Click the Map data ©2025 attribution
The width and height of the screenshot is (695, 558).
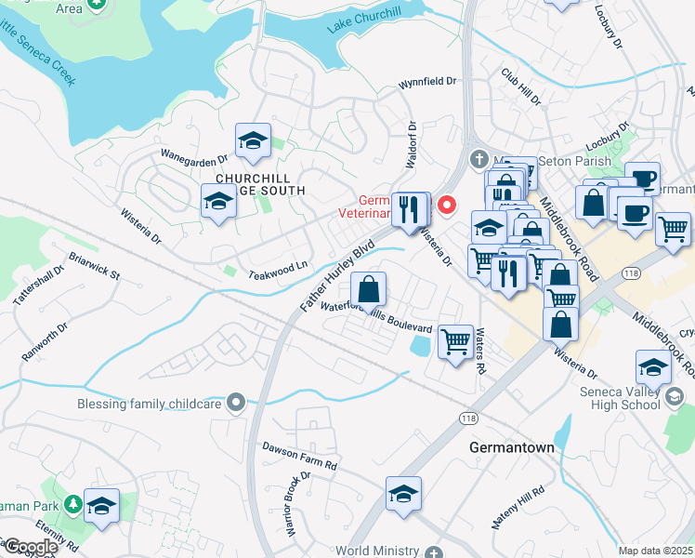[x=655, y=551]
